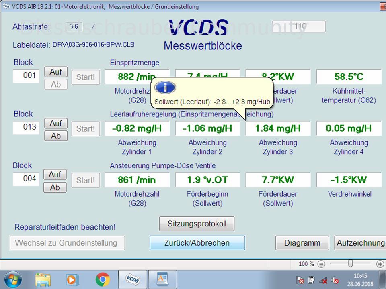Click Start! for block 013
The width and height of the screenshot is (386, 289).
pyautogui.click(x=86, y=128)
